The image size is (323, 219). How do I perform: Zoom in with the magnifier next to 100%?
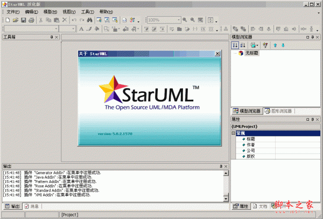pos(185,20)
